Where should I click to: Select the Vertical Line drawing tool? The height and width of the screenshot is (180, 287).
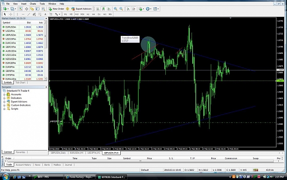tap(17, 14)
